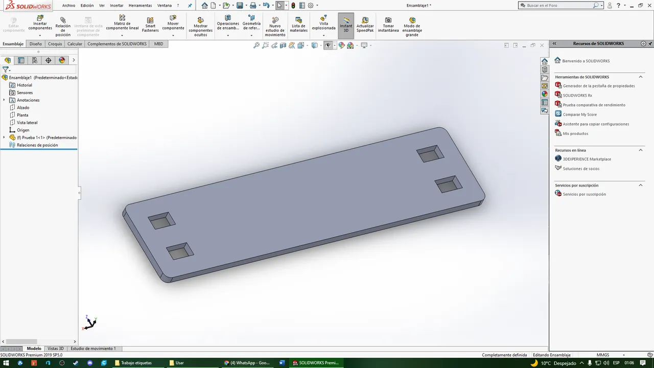Expand Prueba 1<1> component node
Viewport: 654px width, 368px height.
coord(4,137)
